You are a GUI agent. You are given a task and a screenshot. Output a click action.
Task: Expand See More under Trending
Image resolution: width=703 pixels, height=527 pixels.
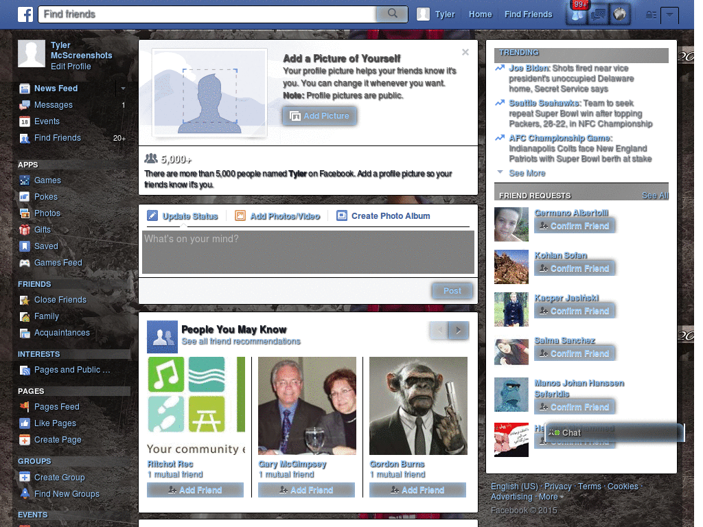pyautogui.click(x=527, y=173)
